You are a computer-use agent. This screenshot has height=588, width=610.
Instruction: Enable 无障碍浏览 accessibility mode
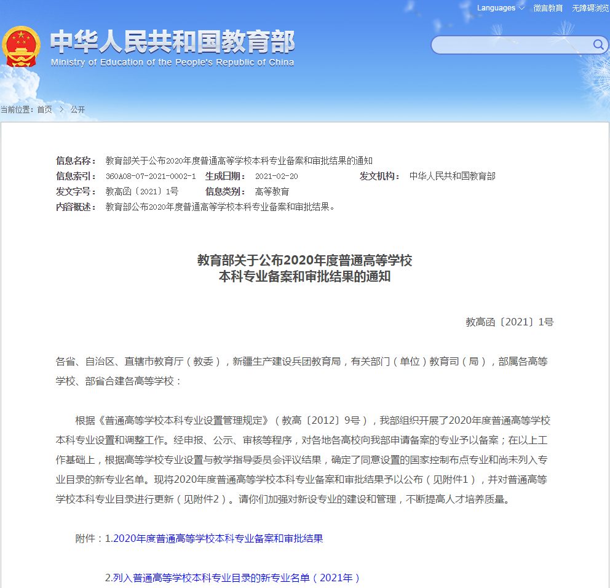click(590, 8)
